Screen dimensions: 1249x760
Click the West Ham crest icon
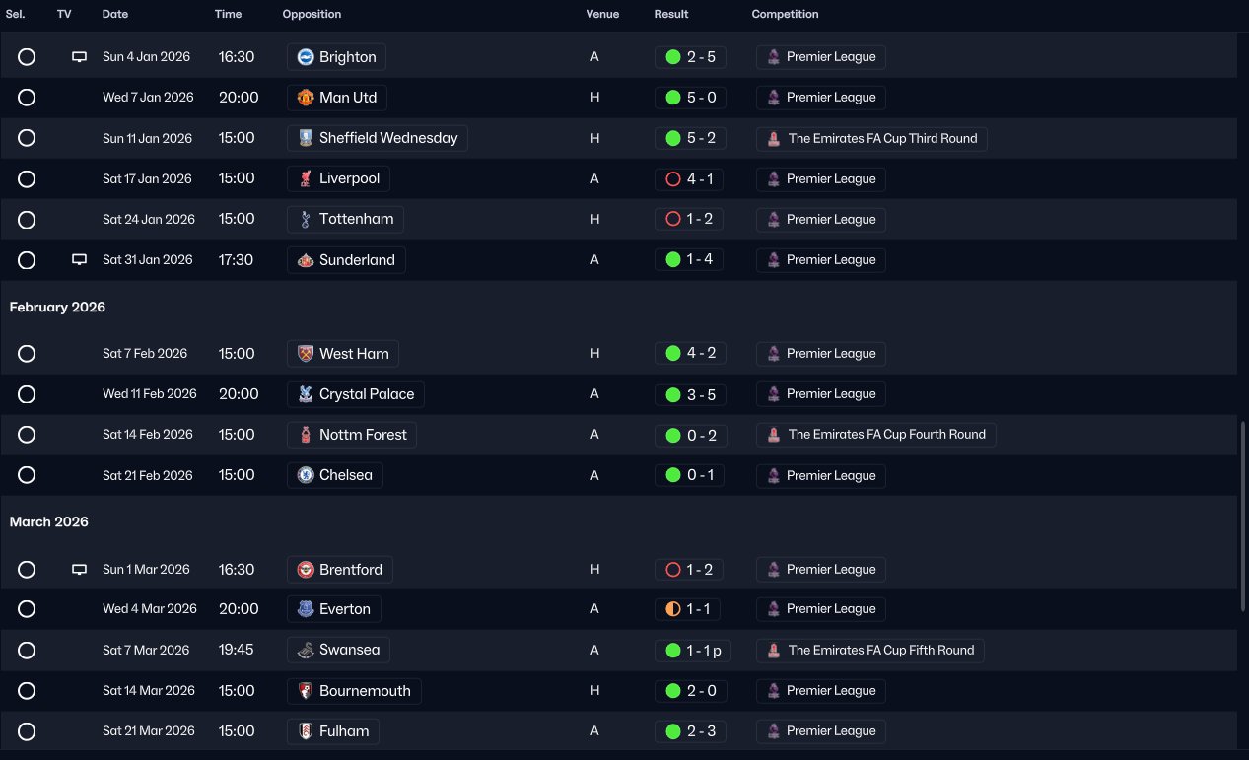click(306, 354)
